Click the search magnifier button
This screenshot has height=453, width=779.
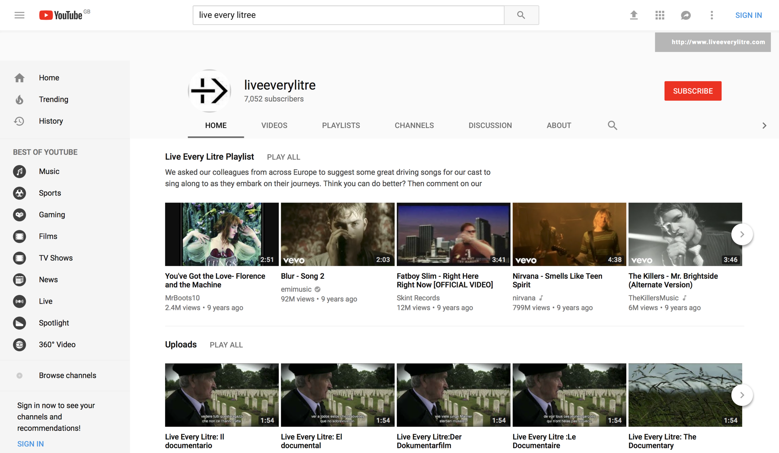coord(521,15)
